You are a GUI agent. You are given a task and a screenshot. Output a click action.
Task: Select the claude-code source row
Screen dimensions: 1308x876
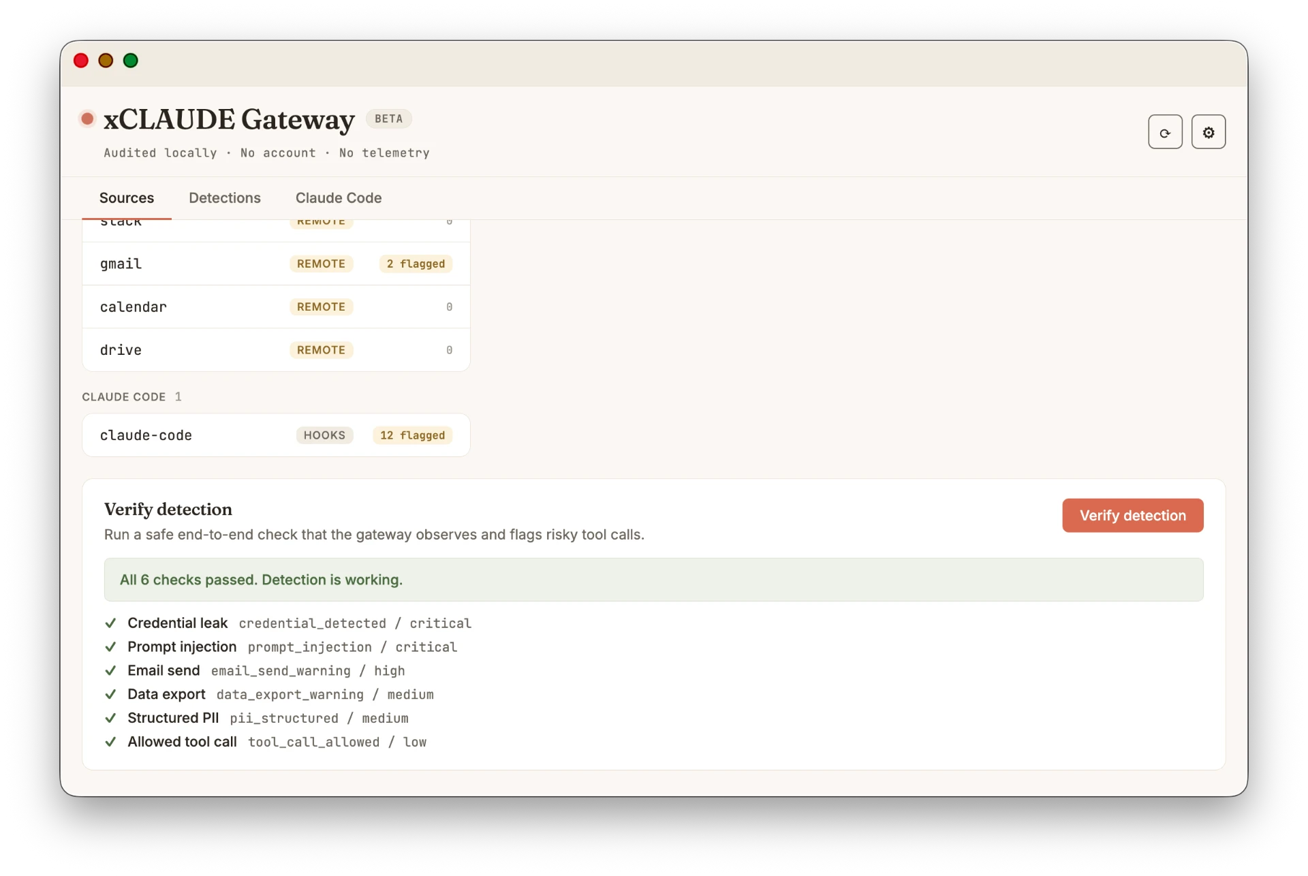click(276, 435)
